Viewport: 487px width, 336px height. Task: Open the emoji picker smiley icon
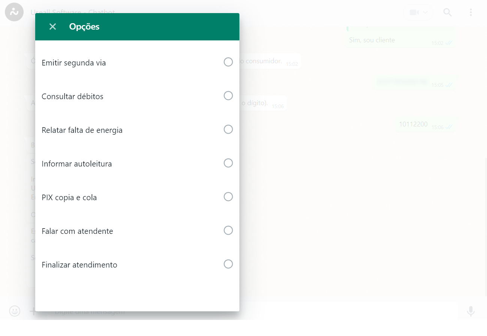point(15,311)
